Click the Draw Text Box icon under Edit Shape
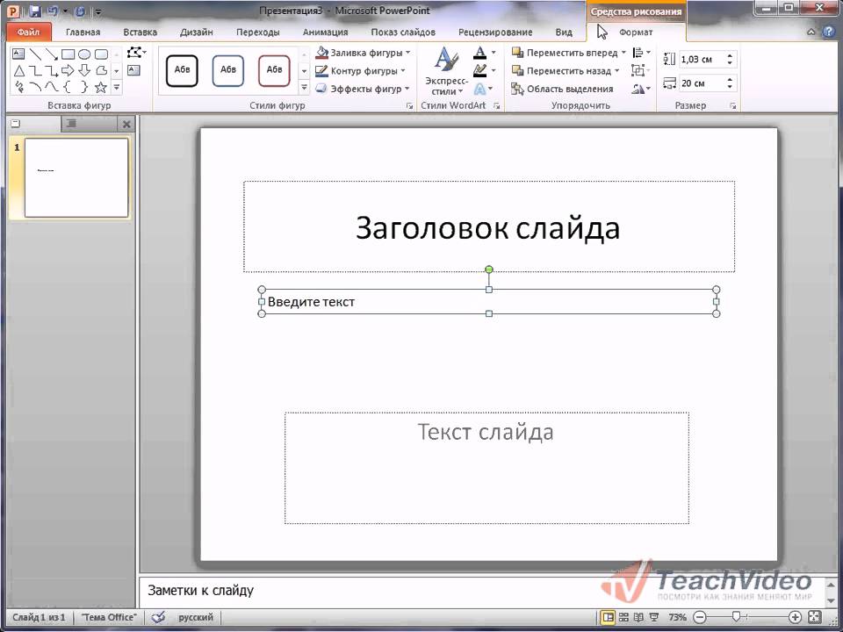Screen dimensions: 843x632 (x=133, y=70)
